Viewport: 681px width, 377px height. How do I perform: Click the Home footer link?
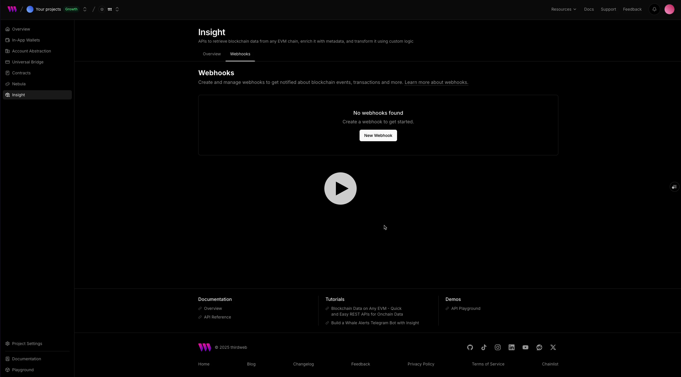(x=204, y=364)
